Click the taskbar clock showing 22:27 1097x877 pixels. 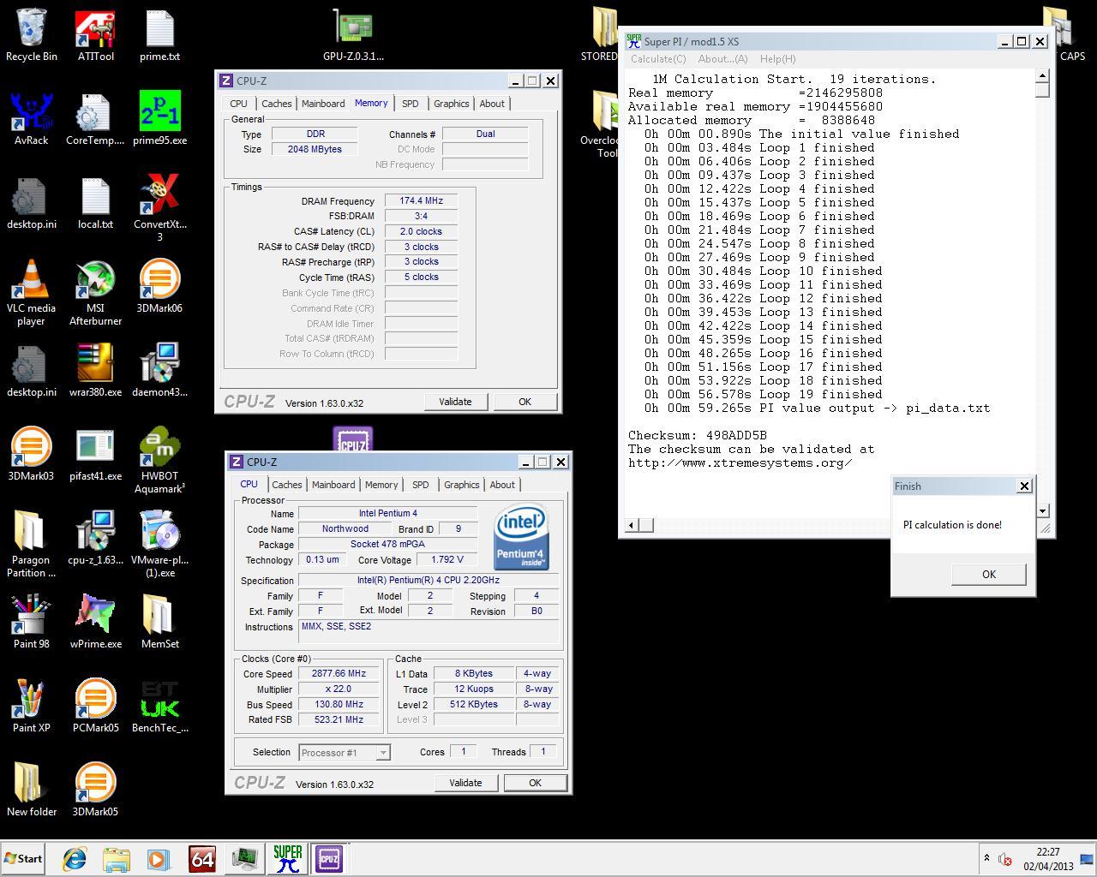click(x=1047, y=852)
